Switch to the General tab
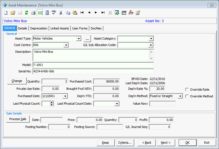219x149 pixels. pyautogui.click(x=10, y=28)
